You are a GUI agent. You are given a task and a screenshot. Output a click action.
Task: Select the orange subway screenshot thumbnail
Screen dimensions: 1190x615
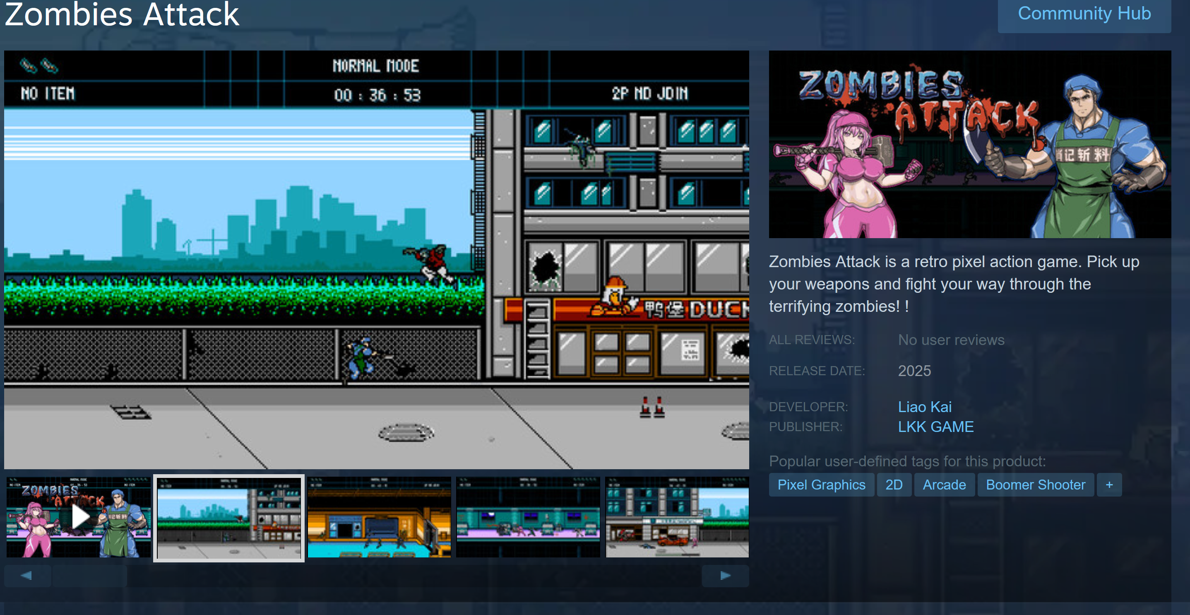click(379, 517)
